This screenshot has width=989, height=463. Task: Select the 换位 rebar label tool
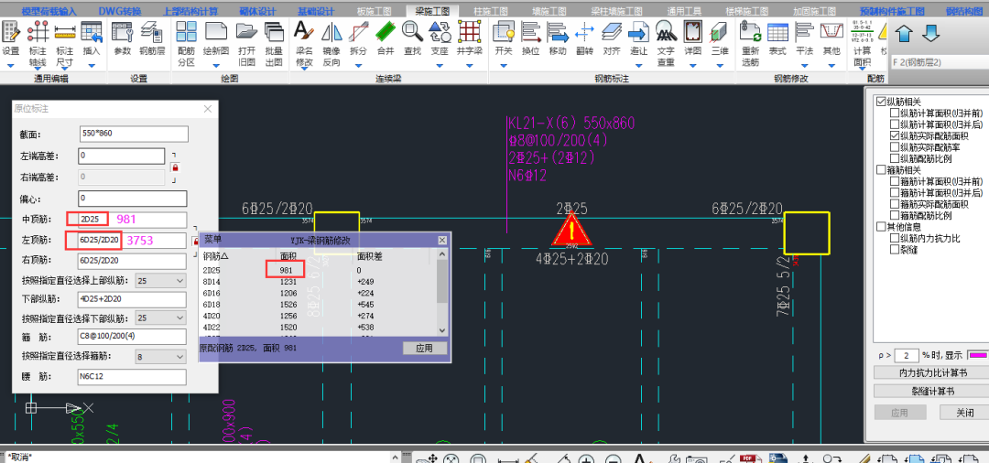[530, 38]
